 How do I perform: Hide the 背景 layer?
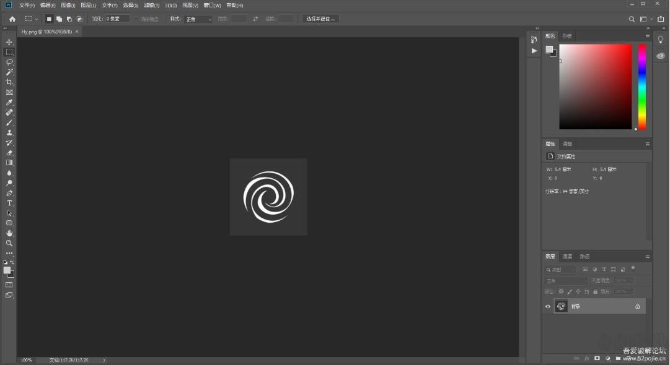tap(548, 306)
